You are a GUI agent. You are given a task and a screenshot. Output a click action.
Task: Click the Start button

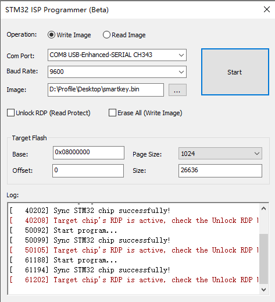pos(235,72)
